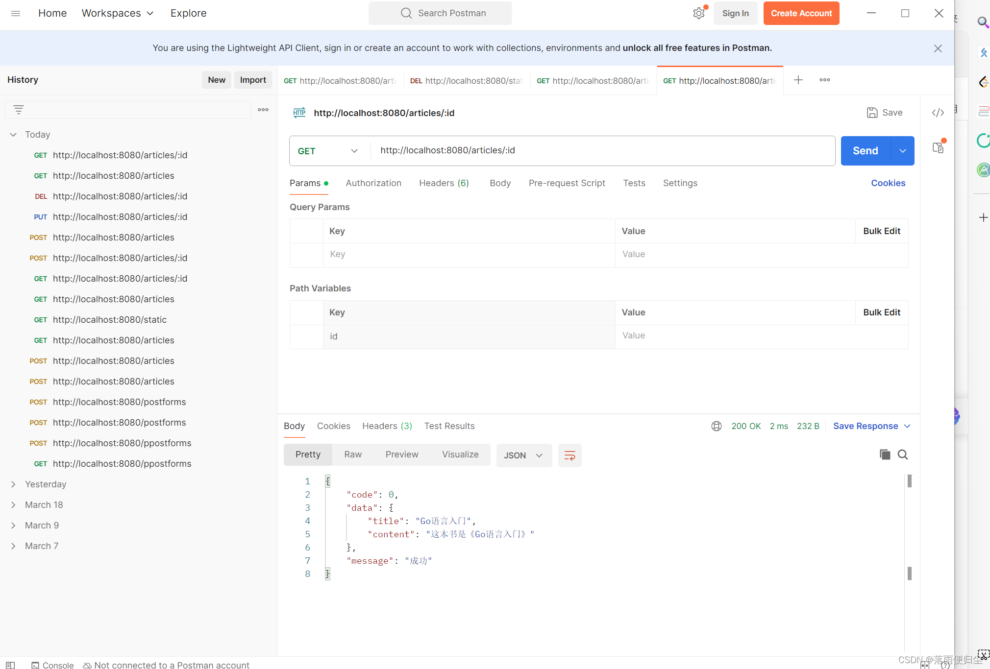Click the Bulk Edit button for Path Variables
Viewport: 990px width, 669px height.
[882, 312]
